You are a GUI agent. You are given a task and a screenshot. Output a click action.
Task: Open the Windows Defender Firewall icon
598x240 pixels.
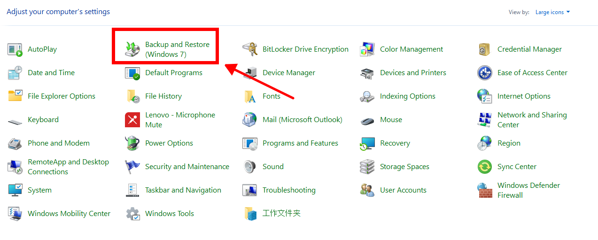pyautogui.click(x=485, y=190)
